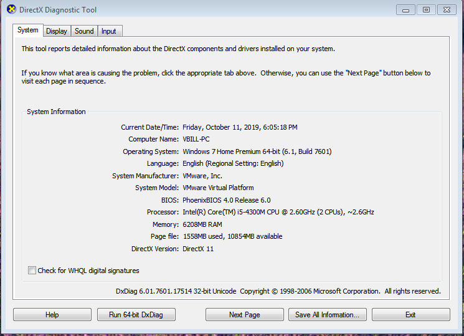Click the 'System Model:' label
Viewport: 464px width, 336px height.
[157, 188]
